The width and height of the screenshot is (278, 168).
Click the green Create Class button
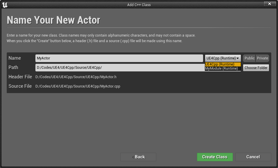pyautogui.click(x=215, y=157)
